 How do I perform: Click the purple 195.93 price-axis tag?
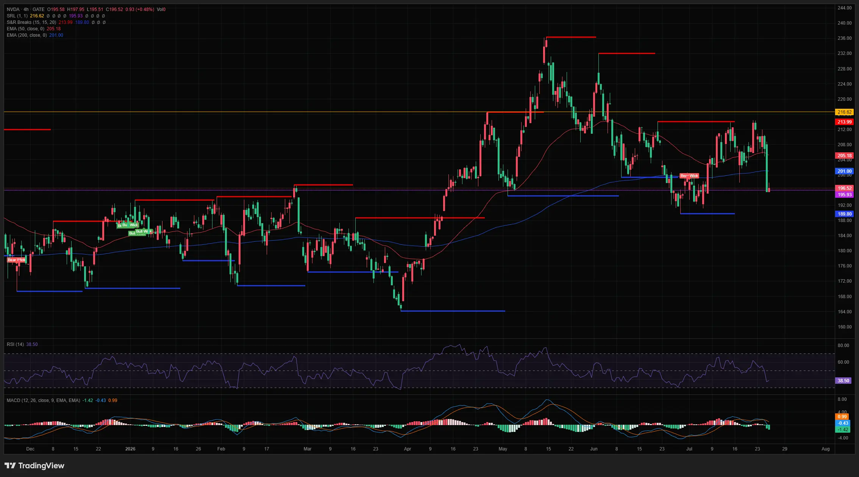845,195
